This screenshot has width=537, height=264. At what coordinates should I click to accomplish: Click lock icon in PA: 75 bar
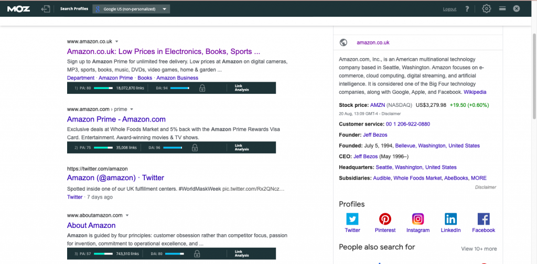[195, 147]
